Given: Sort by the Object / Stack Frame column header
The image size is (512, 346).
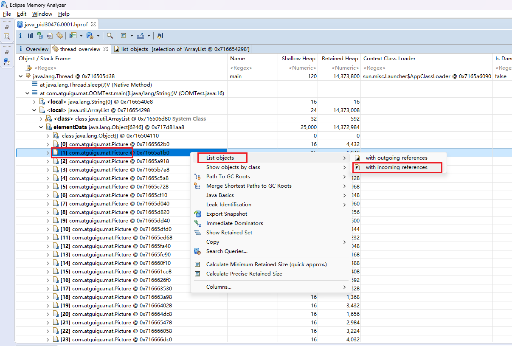Looking at the screenshot, I should coord(122,59).
